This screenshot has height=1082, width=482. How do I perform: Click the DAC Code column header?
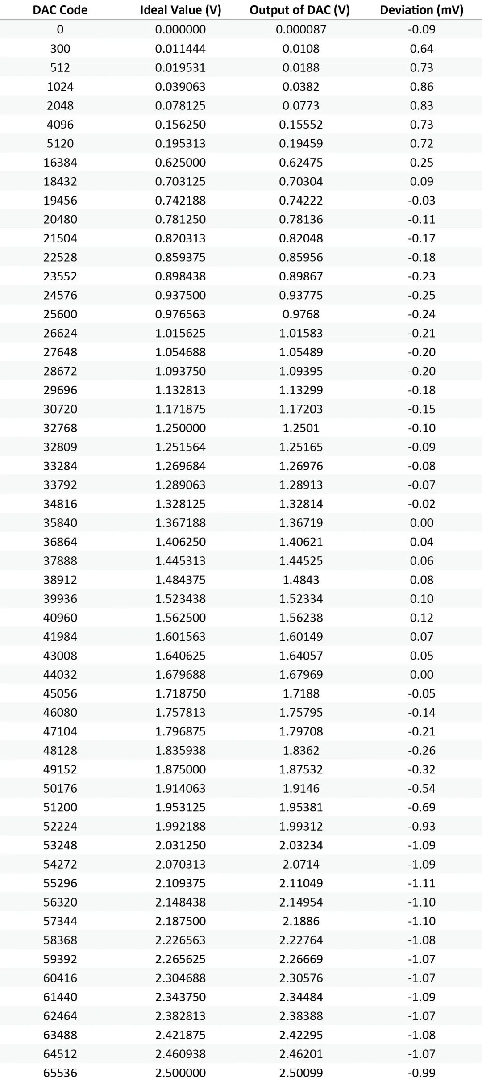(60, 10)
